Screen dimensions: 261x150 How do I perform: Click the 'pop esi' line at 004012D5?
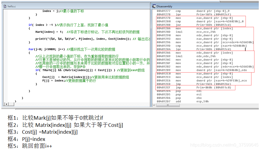(x=179, y=95)
